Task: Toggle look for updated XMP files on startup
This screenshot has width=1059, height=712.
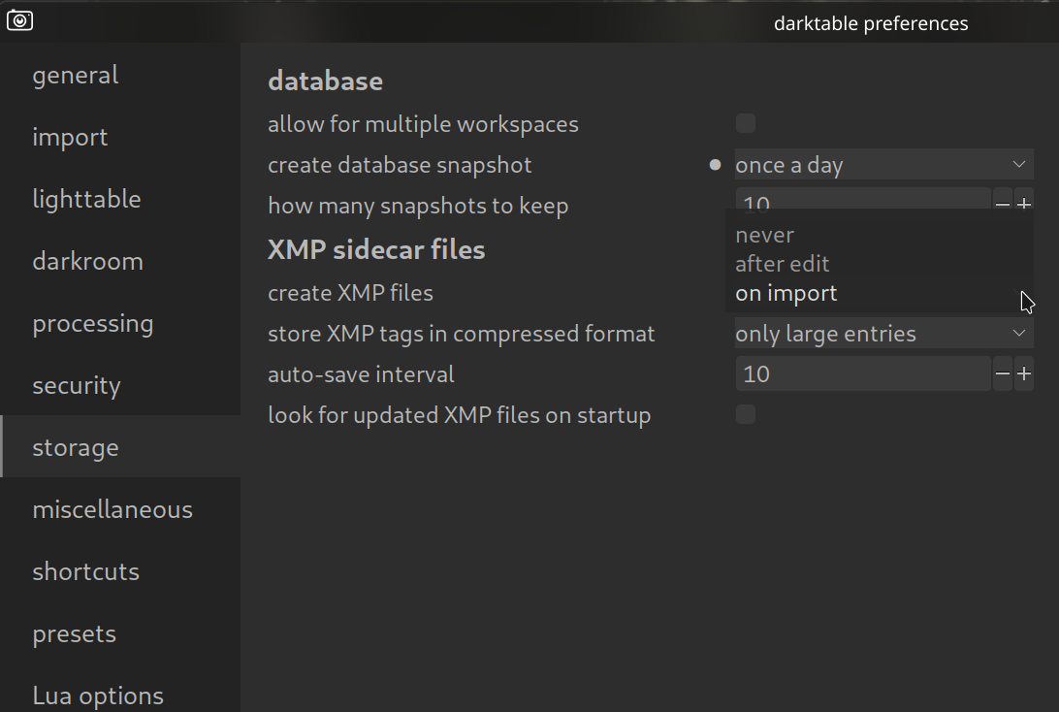Action: point(746,415)
